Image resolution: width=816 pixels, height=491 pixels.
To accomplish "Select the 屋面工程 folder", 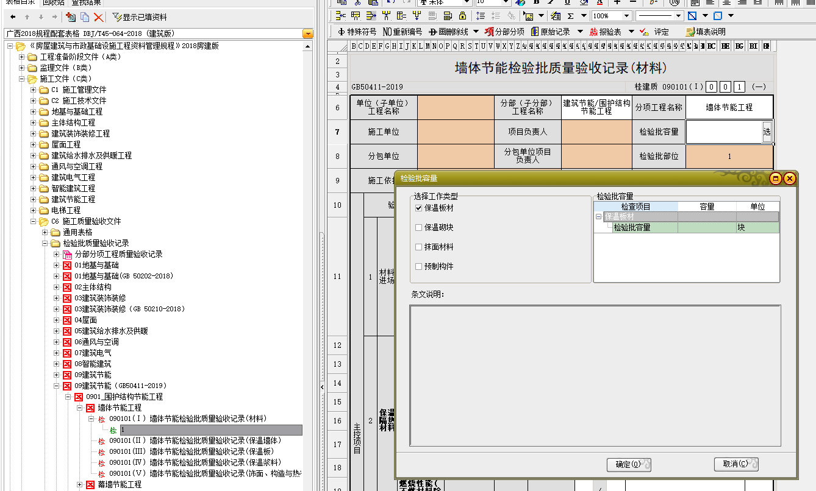I will (x=66, y=144).
